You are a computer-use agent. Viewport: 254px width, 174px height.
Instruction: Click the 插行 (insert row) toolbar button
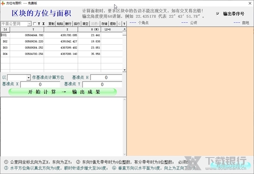click(x=77, y=24)
